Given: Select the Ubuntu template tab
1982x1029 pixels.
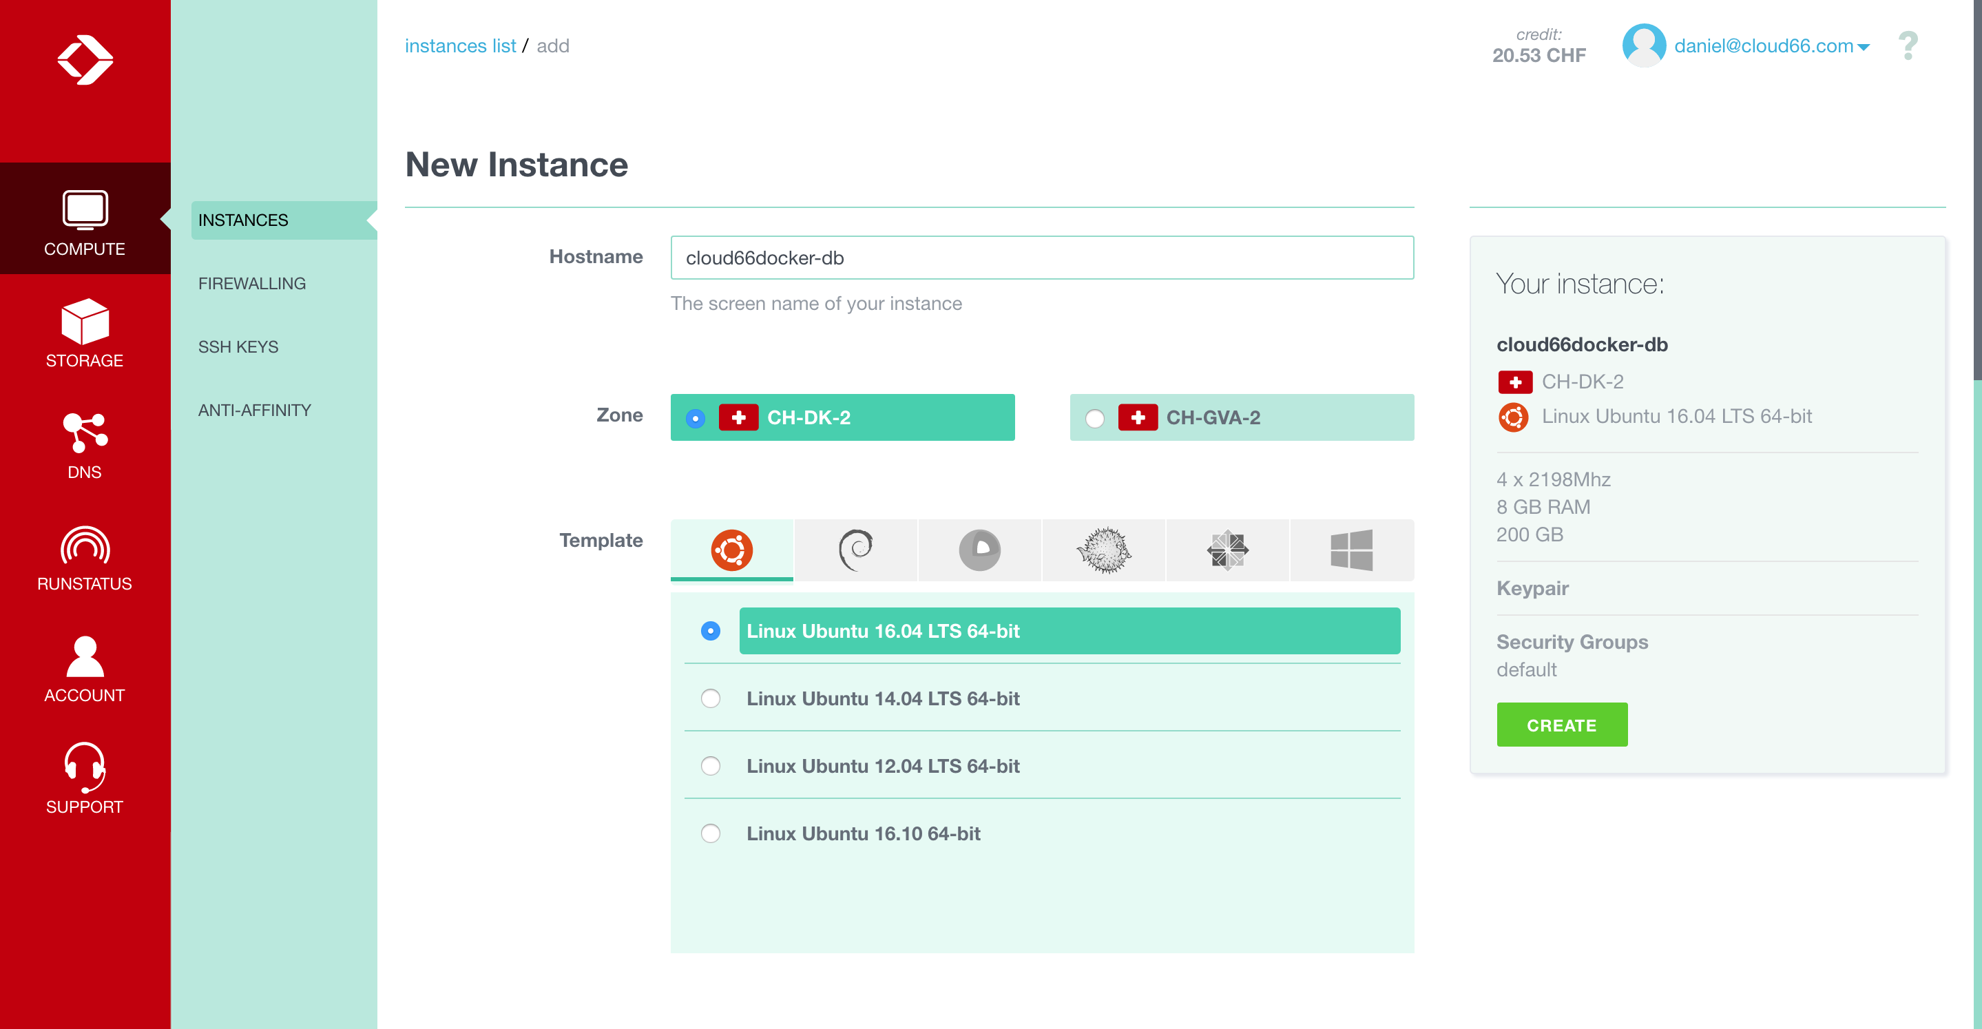Looking at the screenshot, I should [x=731, y=550].
